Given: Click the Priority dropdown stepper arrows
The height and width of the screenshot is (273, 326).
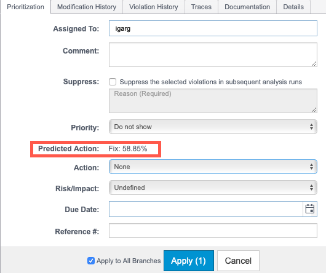Looking at the screenshot, I should coord(311,127).
